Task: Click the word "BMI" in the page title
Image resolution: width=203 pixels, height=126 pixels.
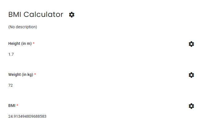Action: 15,14
